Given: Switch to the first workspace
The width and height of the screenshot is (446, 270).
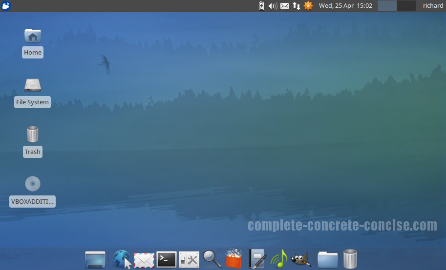Looking at the screenshot, I should pyautogui.click(x=387, y=6).
